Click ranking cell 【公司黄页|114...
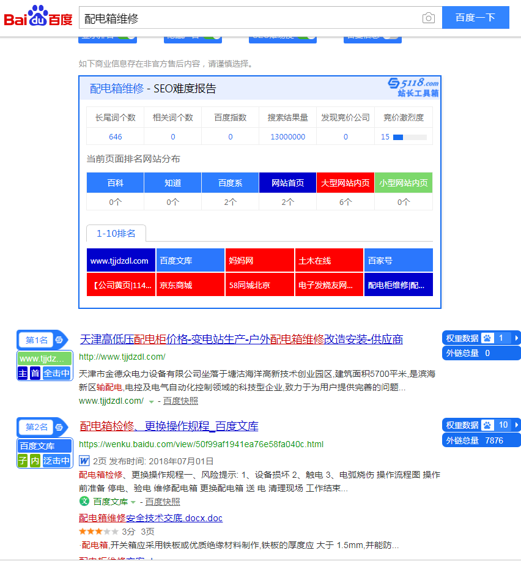The height and width of the screenshot is (564, 521). coord(121,284)
